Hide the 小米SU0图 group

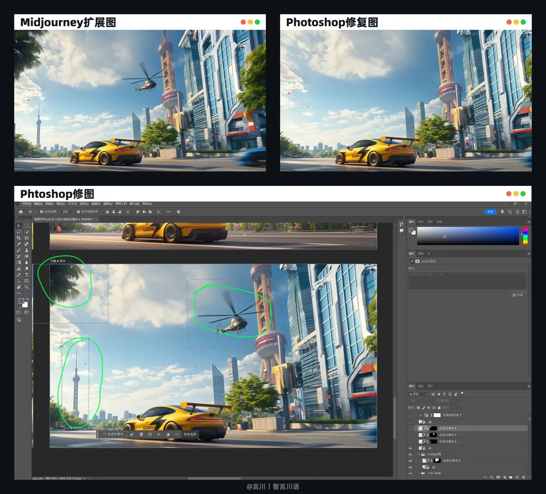[410, 455]
